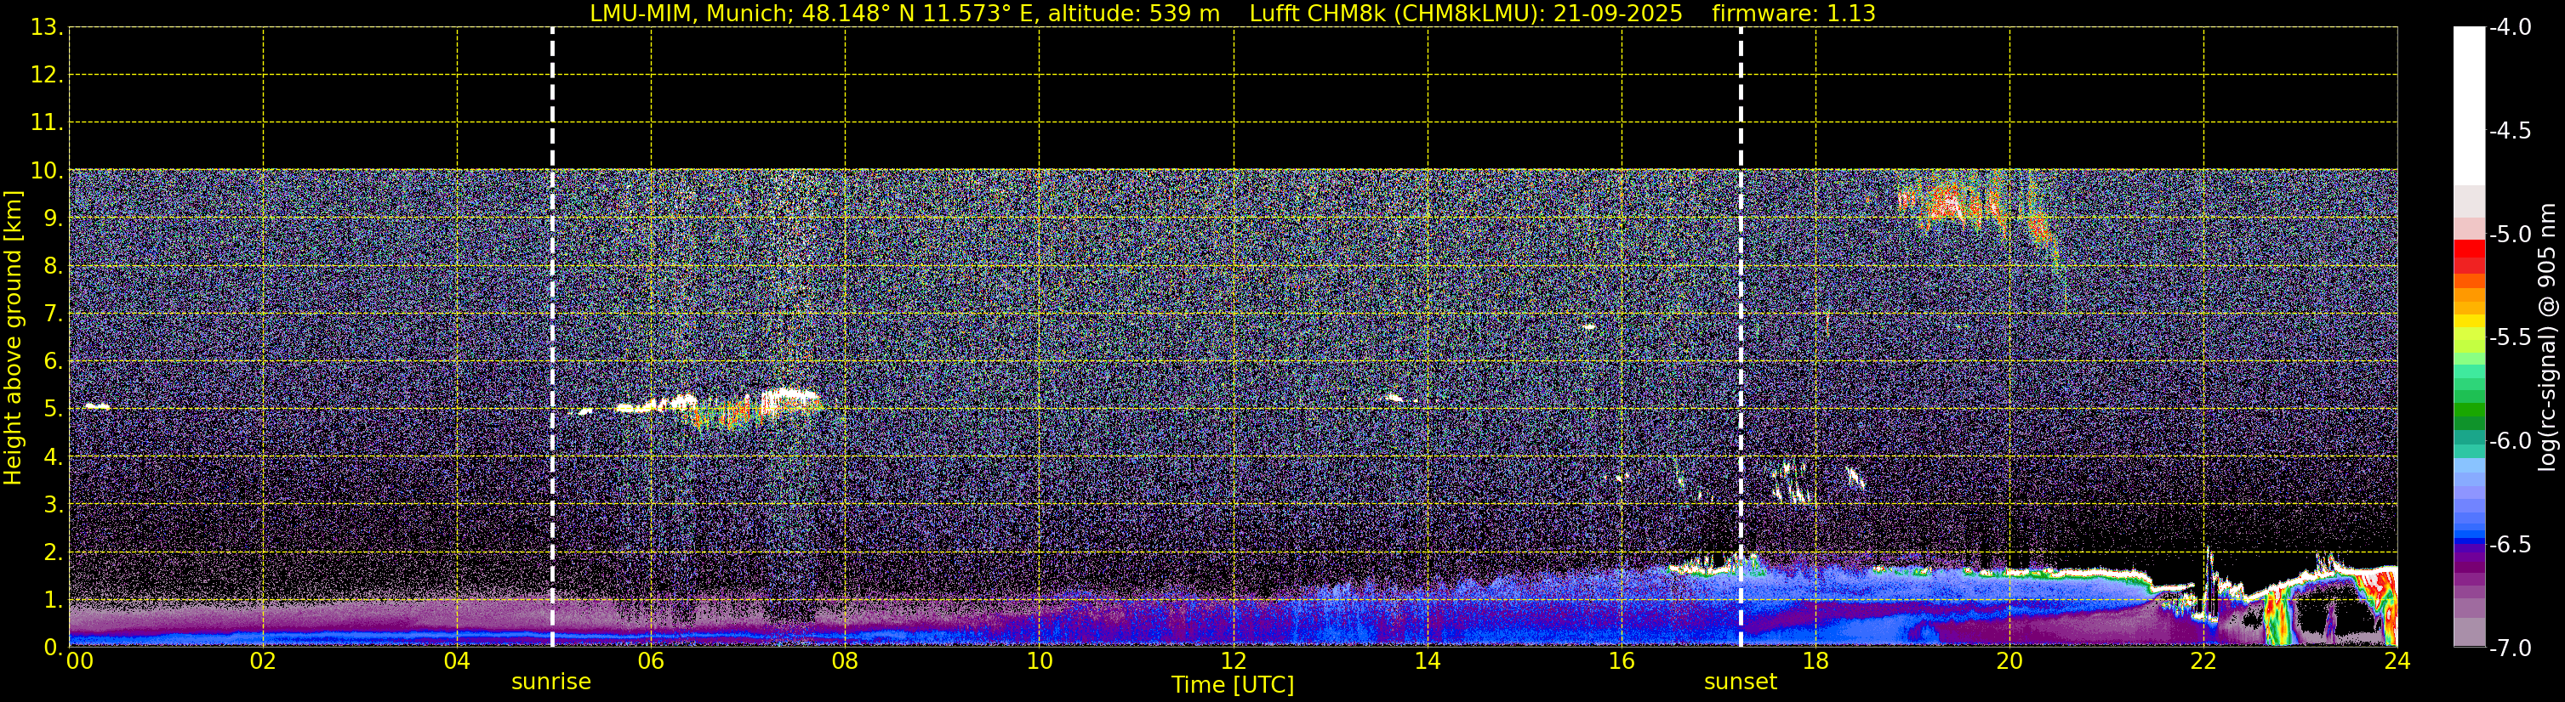Click the "Height above ground [km]" axis title

pos(13,338)
